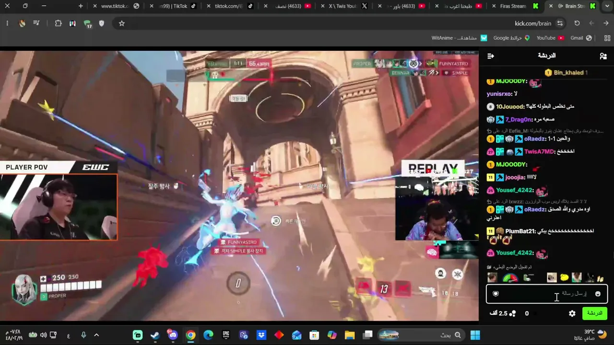Pick the gauge meter emote in quick emotes
The width and height of the screenshot is (614, 345).
click(x=510, y=277)
